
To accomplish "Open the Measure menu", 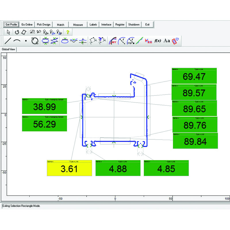I will [x=78, y=24].
